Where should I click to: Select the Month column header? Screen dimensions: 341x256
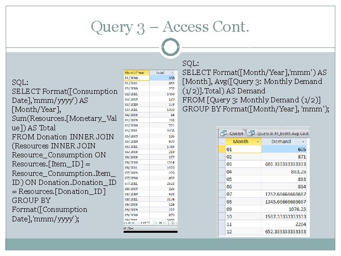[243, 141]
